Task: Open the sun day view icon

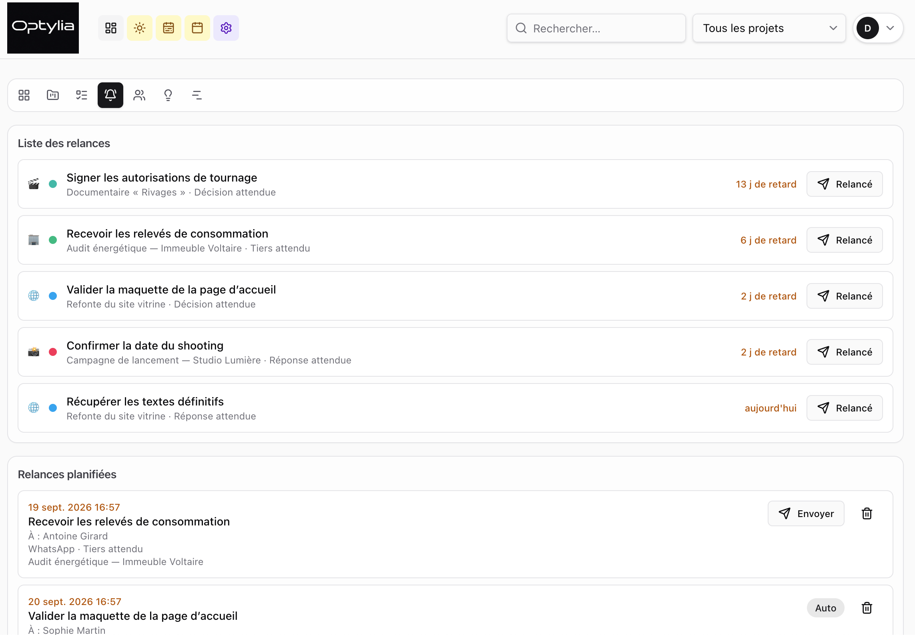Action: click(x=140, y=28)
